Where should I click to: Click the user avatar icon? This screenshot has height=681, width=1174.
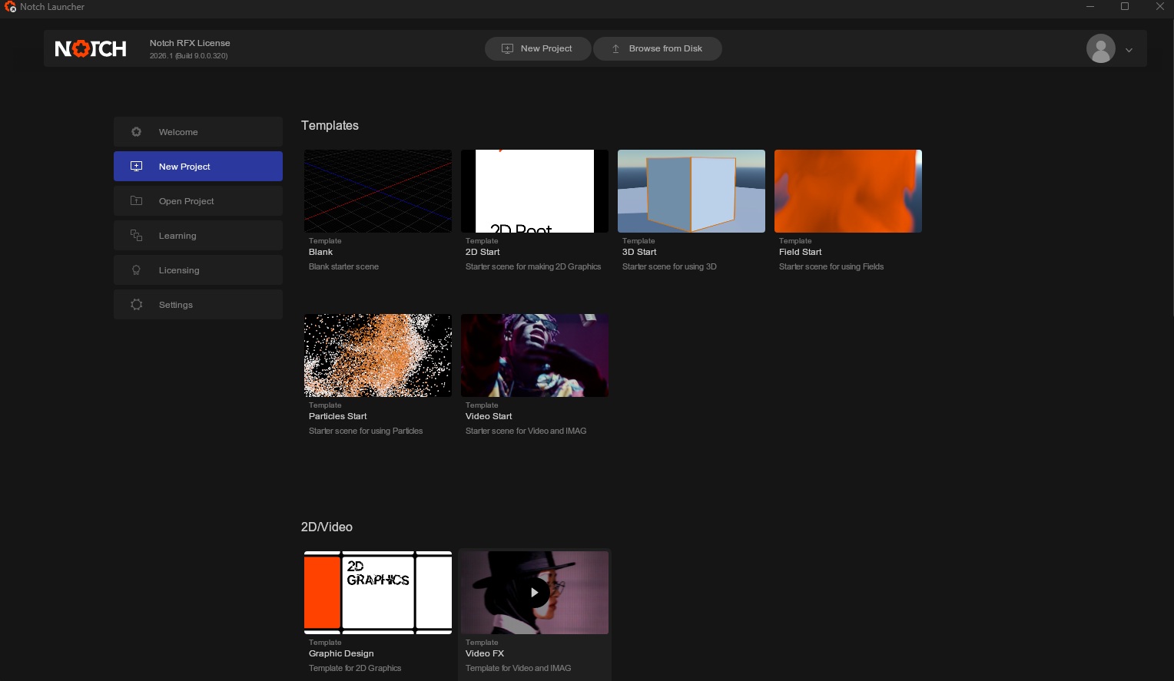tap(1100, 49)
